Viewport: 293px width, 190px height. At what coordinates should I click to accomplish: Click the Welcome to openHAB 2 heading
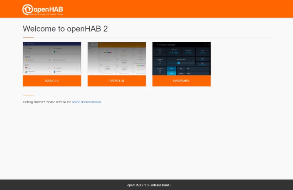pos(65,29)
